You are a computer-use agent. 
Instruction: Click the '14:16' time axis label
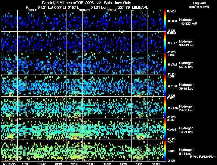pyautogui.click(x=123, y=164)
